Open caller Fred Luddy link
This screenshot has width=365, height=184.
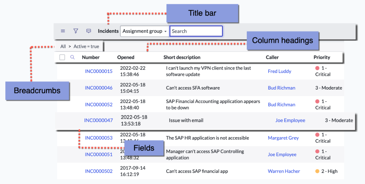click(280, 71)
